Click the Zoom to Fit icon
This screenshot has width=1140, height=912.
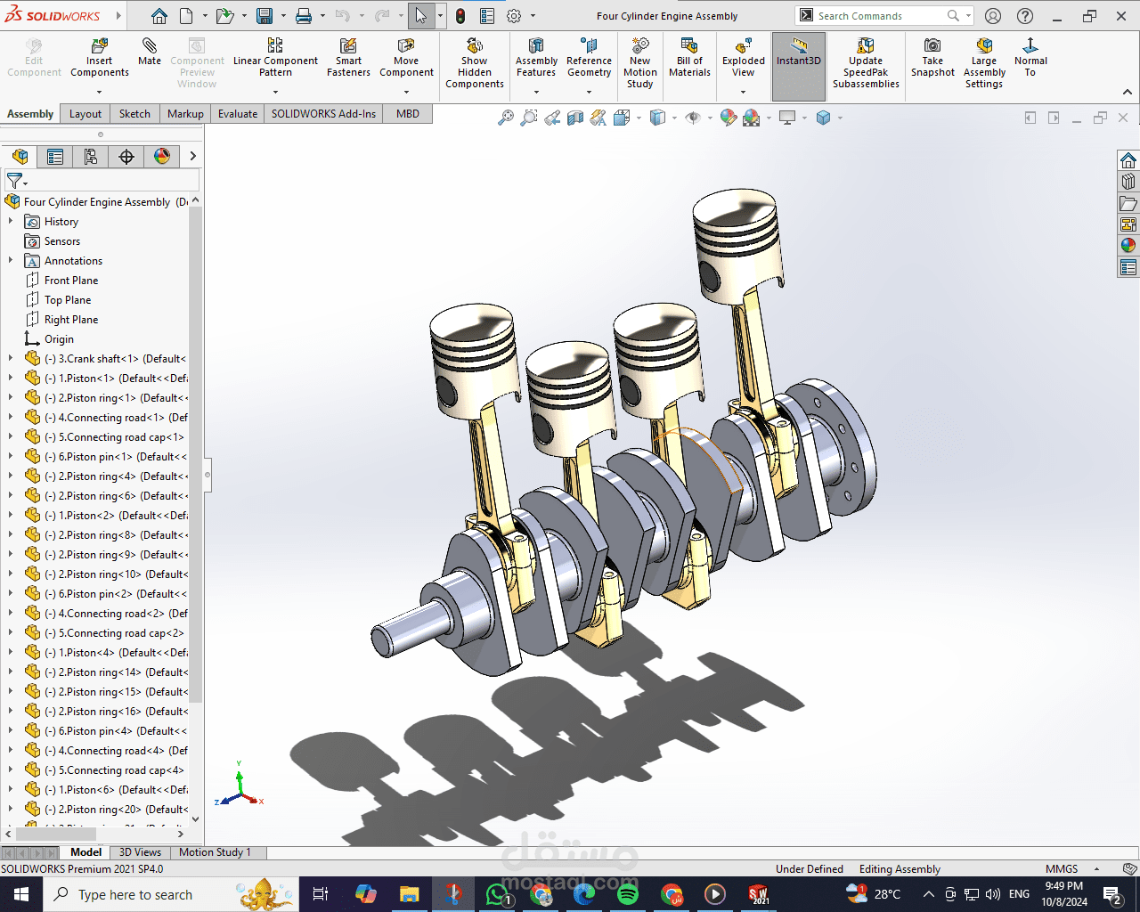506,118
